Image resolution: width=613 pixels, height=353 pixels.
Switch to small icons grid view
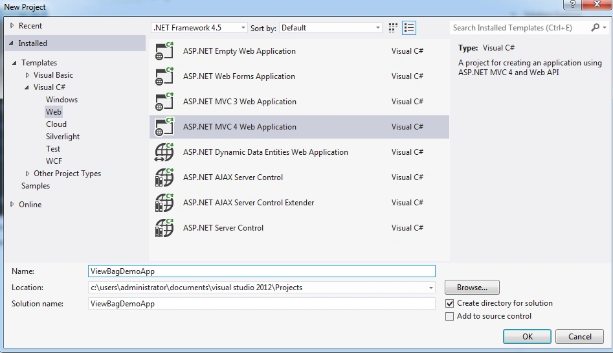tap(393, 28)
